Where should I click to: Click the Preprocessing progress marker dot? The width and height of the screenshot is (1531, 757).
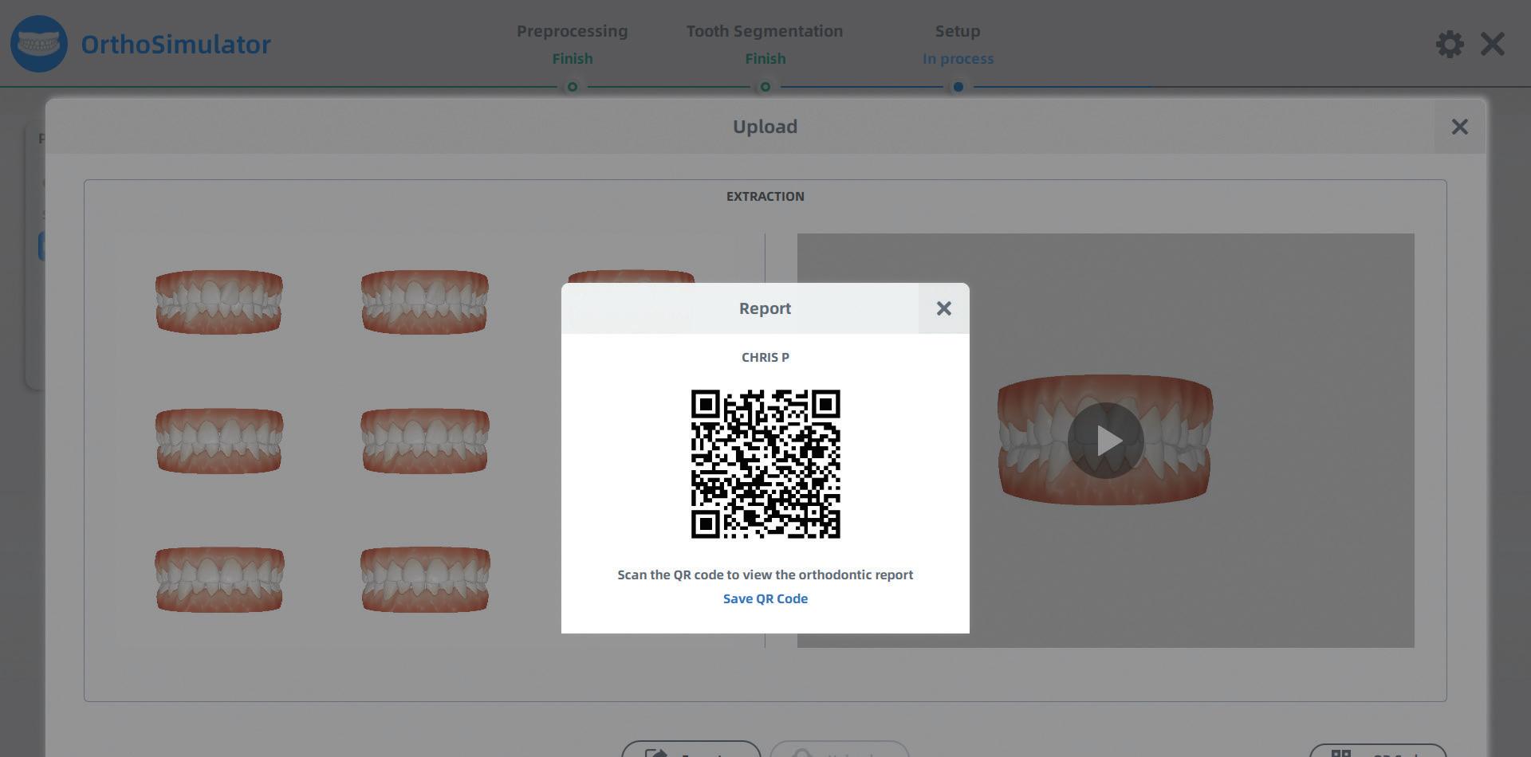point(573,87)
